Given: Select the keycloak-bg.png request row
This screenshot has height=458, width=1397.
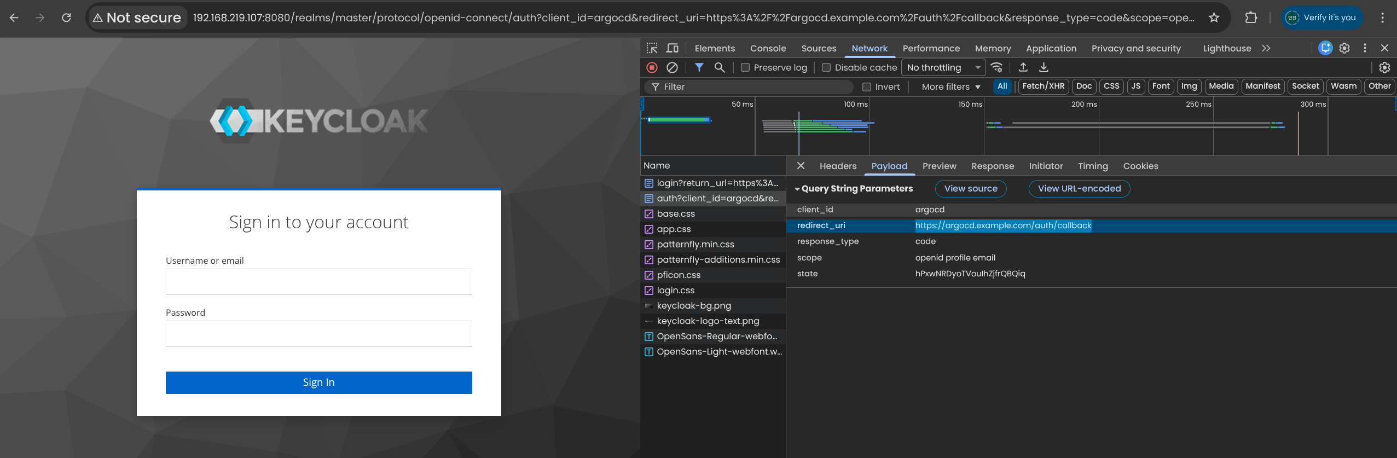Looking at the screenshot, I should (x=712, y=305).
